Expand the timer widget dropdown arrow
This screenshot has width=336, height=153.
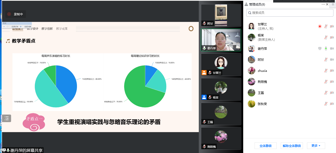[4, 27]
